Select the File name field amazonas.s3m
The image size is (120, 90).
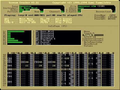click(87, 6)
